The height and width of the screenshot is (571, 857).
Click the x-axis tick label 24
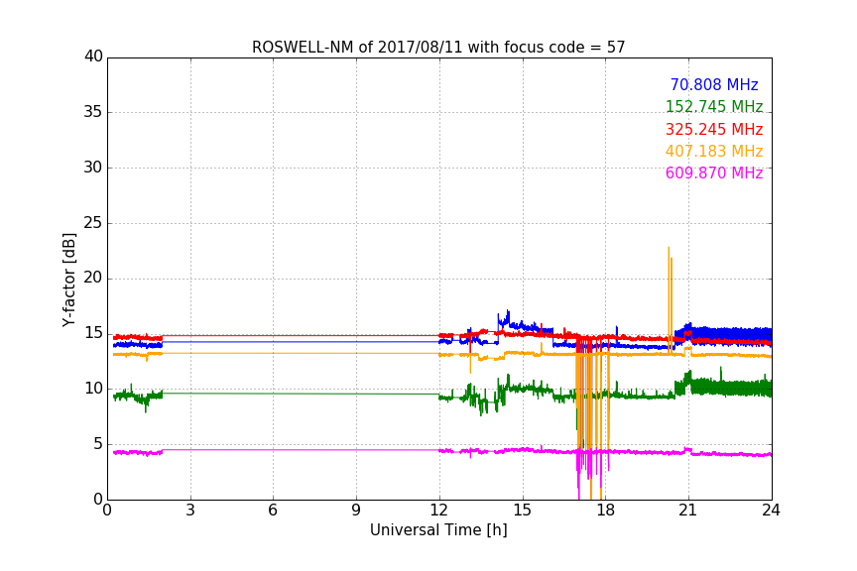771,511
